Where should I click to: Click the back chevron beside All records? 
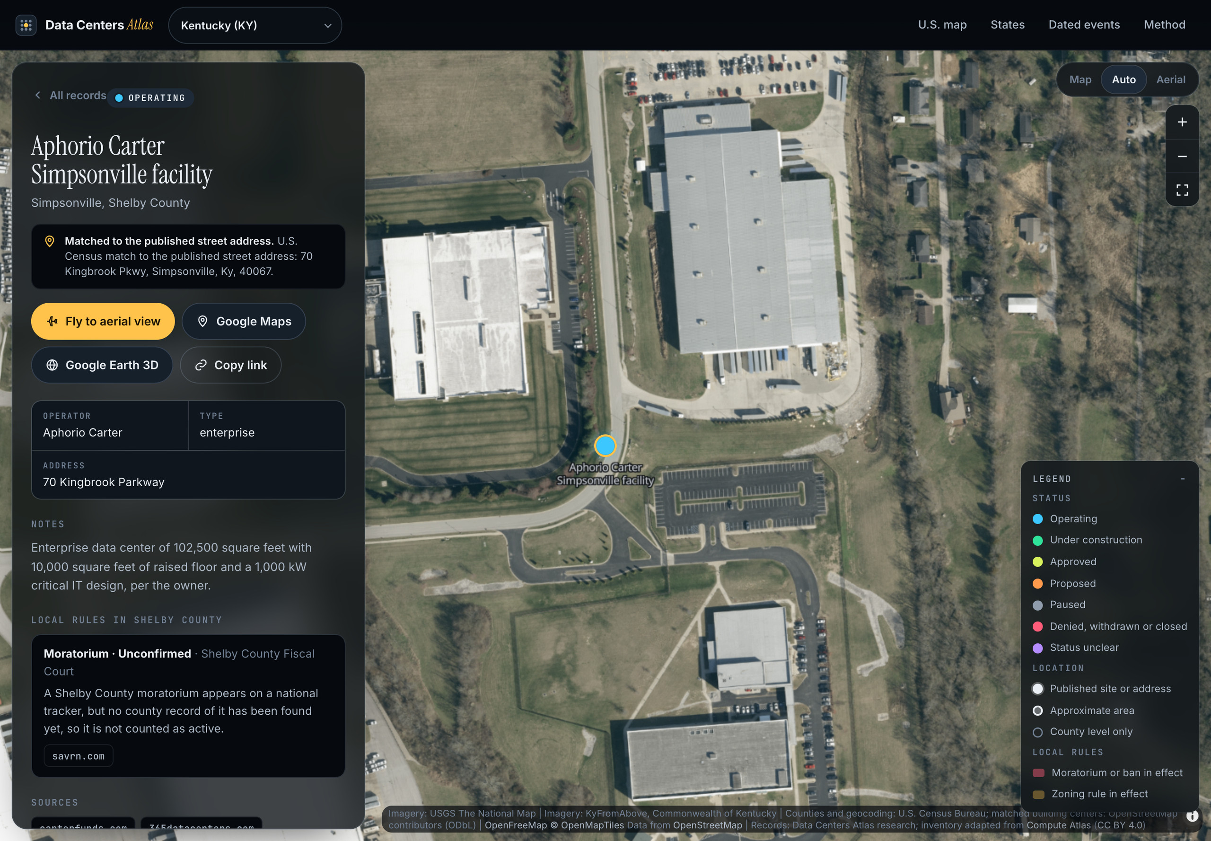point(38,96)
